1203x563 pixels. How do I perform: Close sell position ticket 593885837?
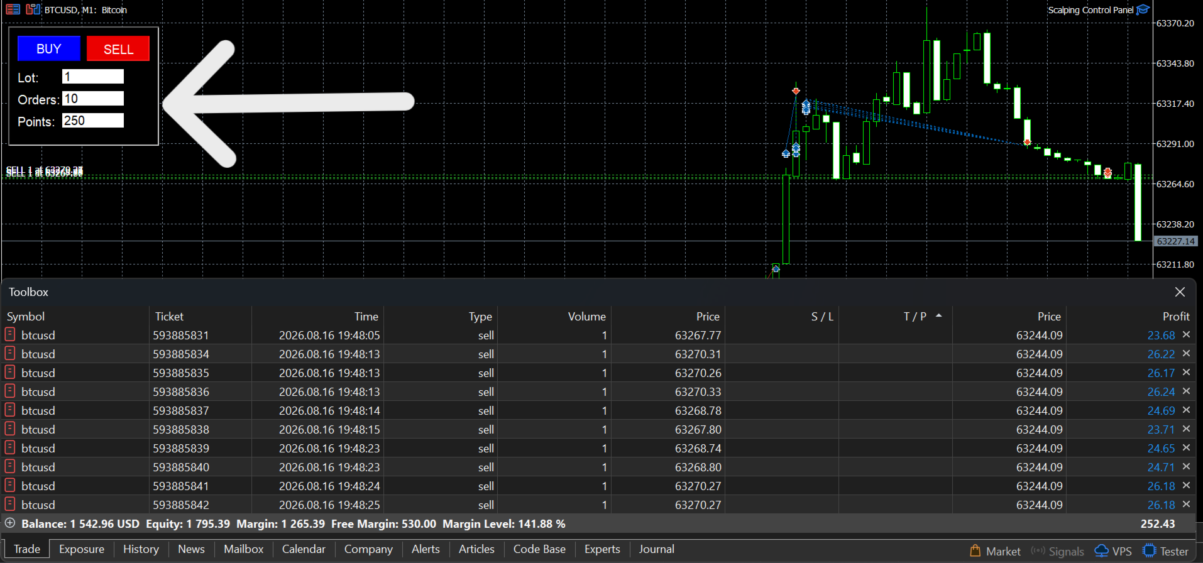pyautogui.click(x=1186, y=410)
